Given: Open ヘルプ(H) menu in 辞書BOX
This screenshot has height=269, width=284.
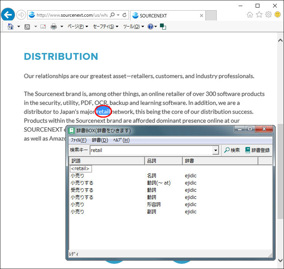Looking at the screenshot, I should tap(121, 140).
